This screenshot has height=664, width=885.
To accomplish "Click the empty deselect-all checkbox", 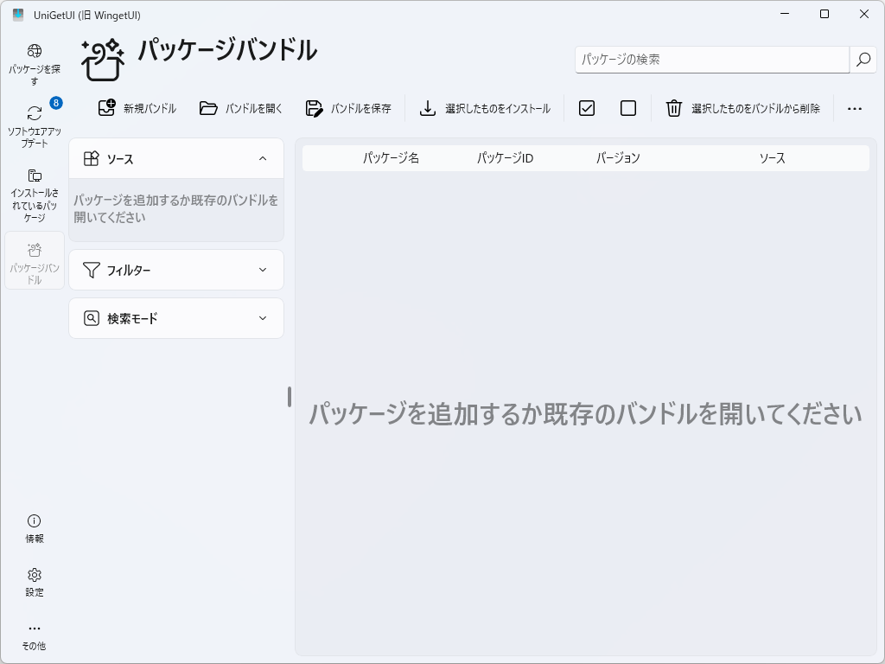I will pyautogui.click(x=628, y=108).
